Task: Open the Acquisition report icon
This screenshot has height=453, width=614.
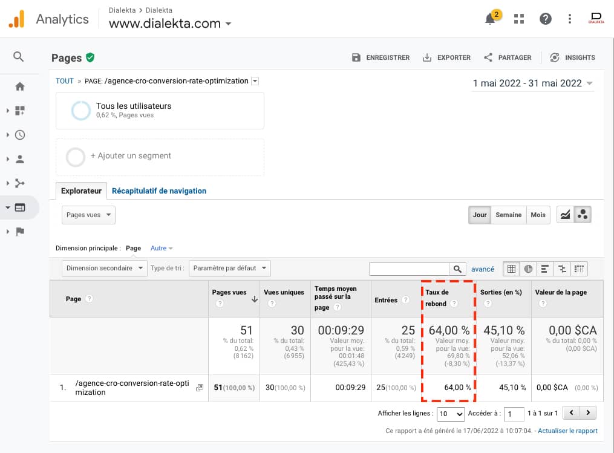Action: 19,183
